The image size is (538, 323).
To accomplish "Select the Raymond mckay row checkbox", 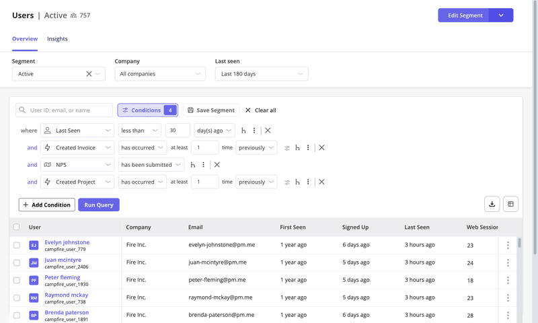I will 17,297.
